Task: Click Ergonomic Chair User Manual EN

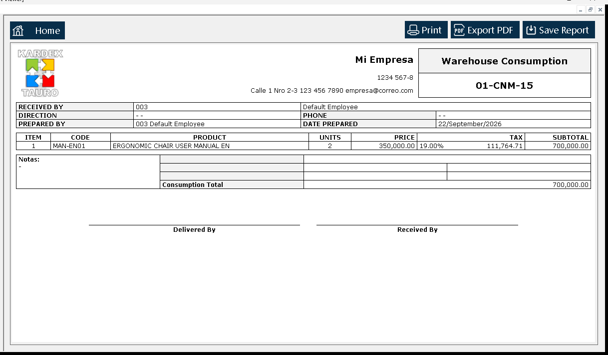Action: click(171, 146)
